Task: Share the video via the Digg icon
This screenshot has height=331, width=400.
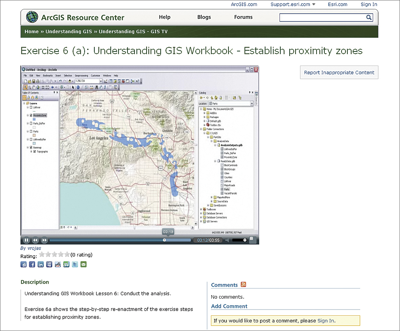Action: point(23,264)
